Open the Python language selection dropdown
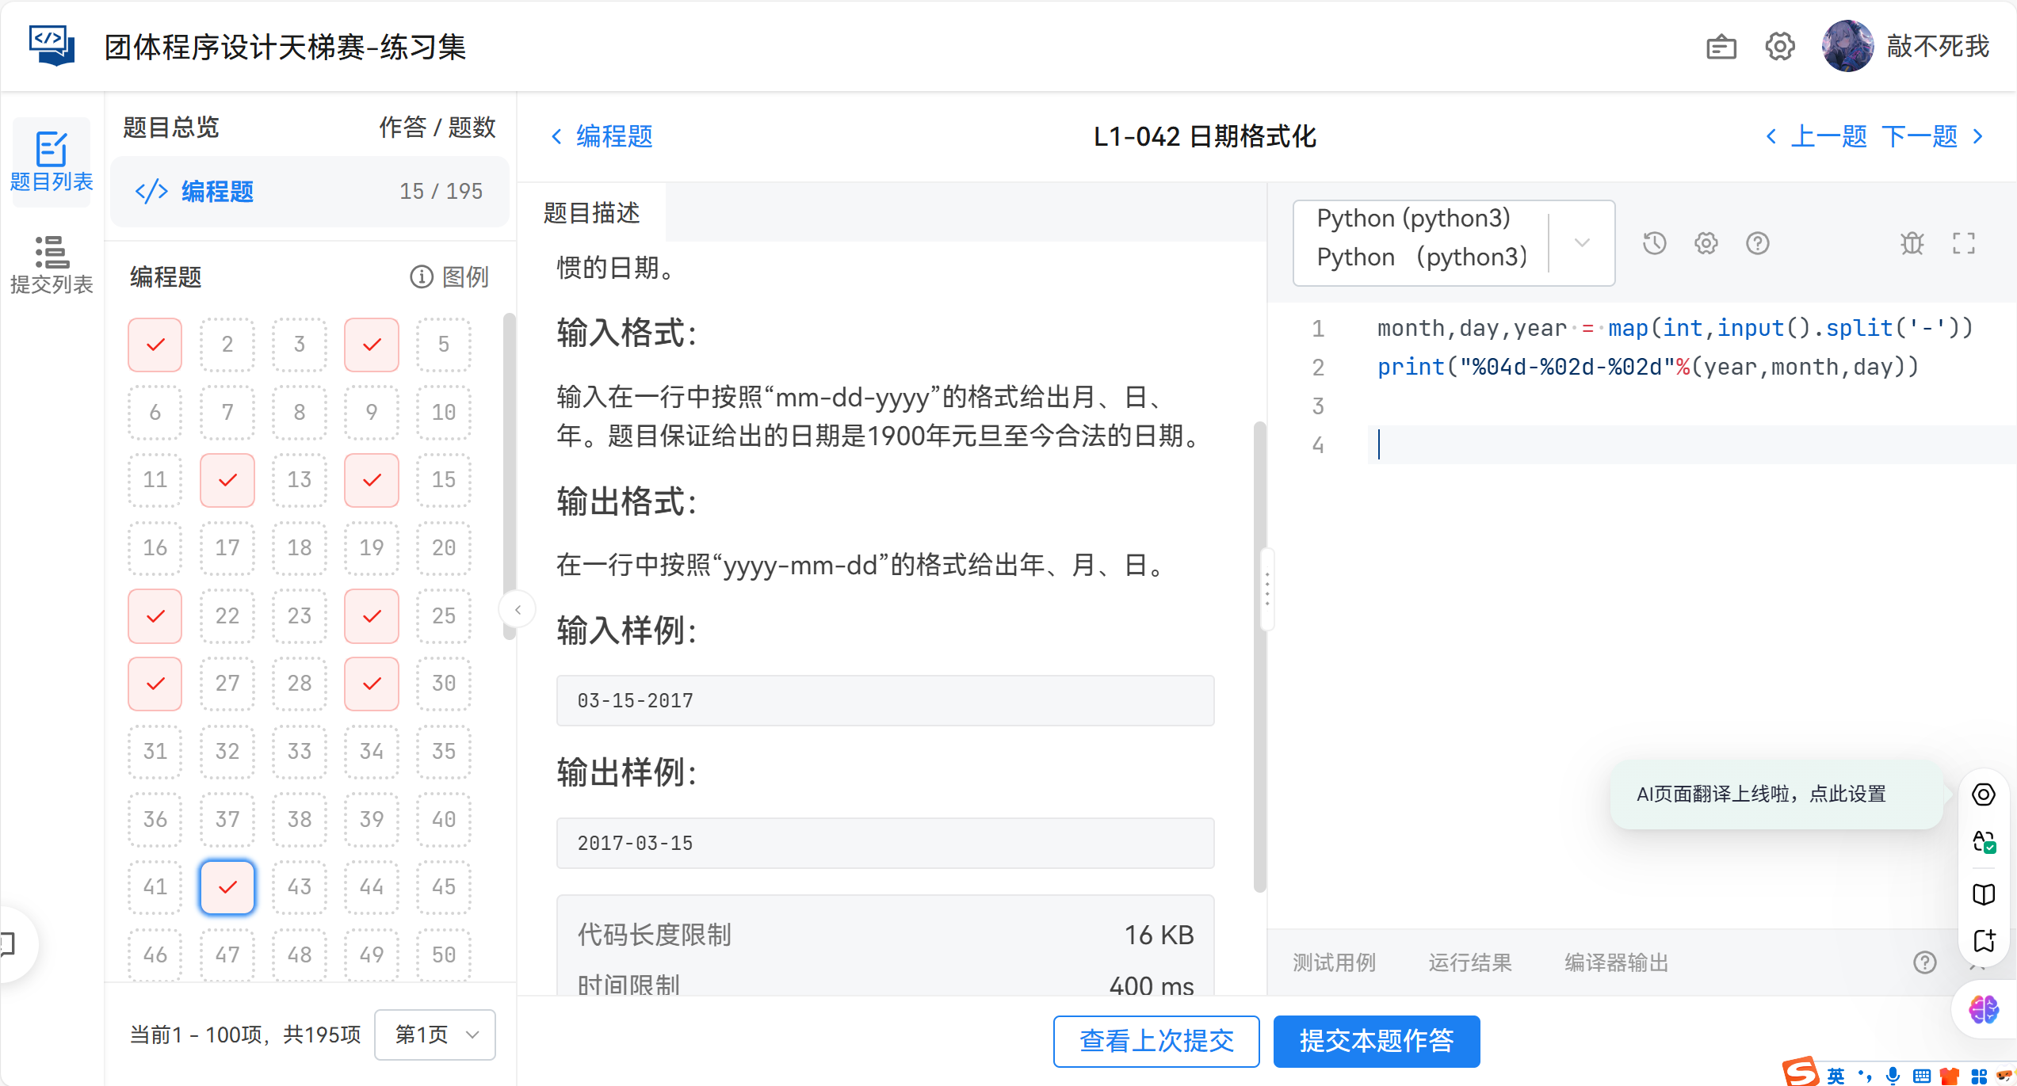 (x=1581, y=242)
